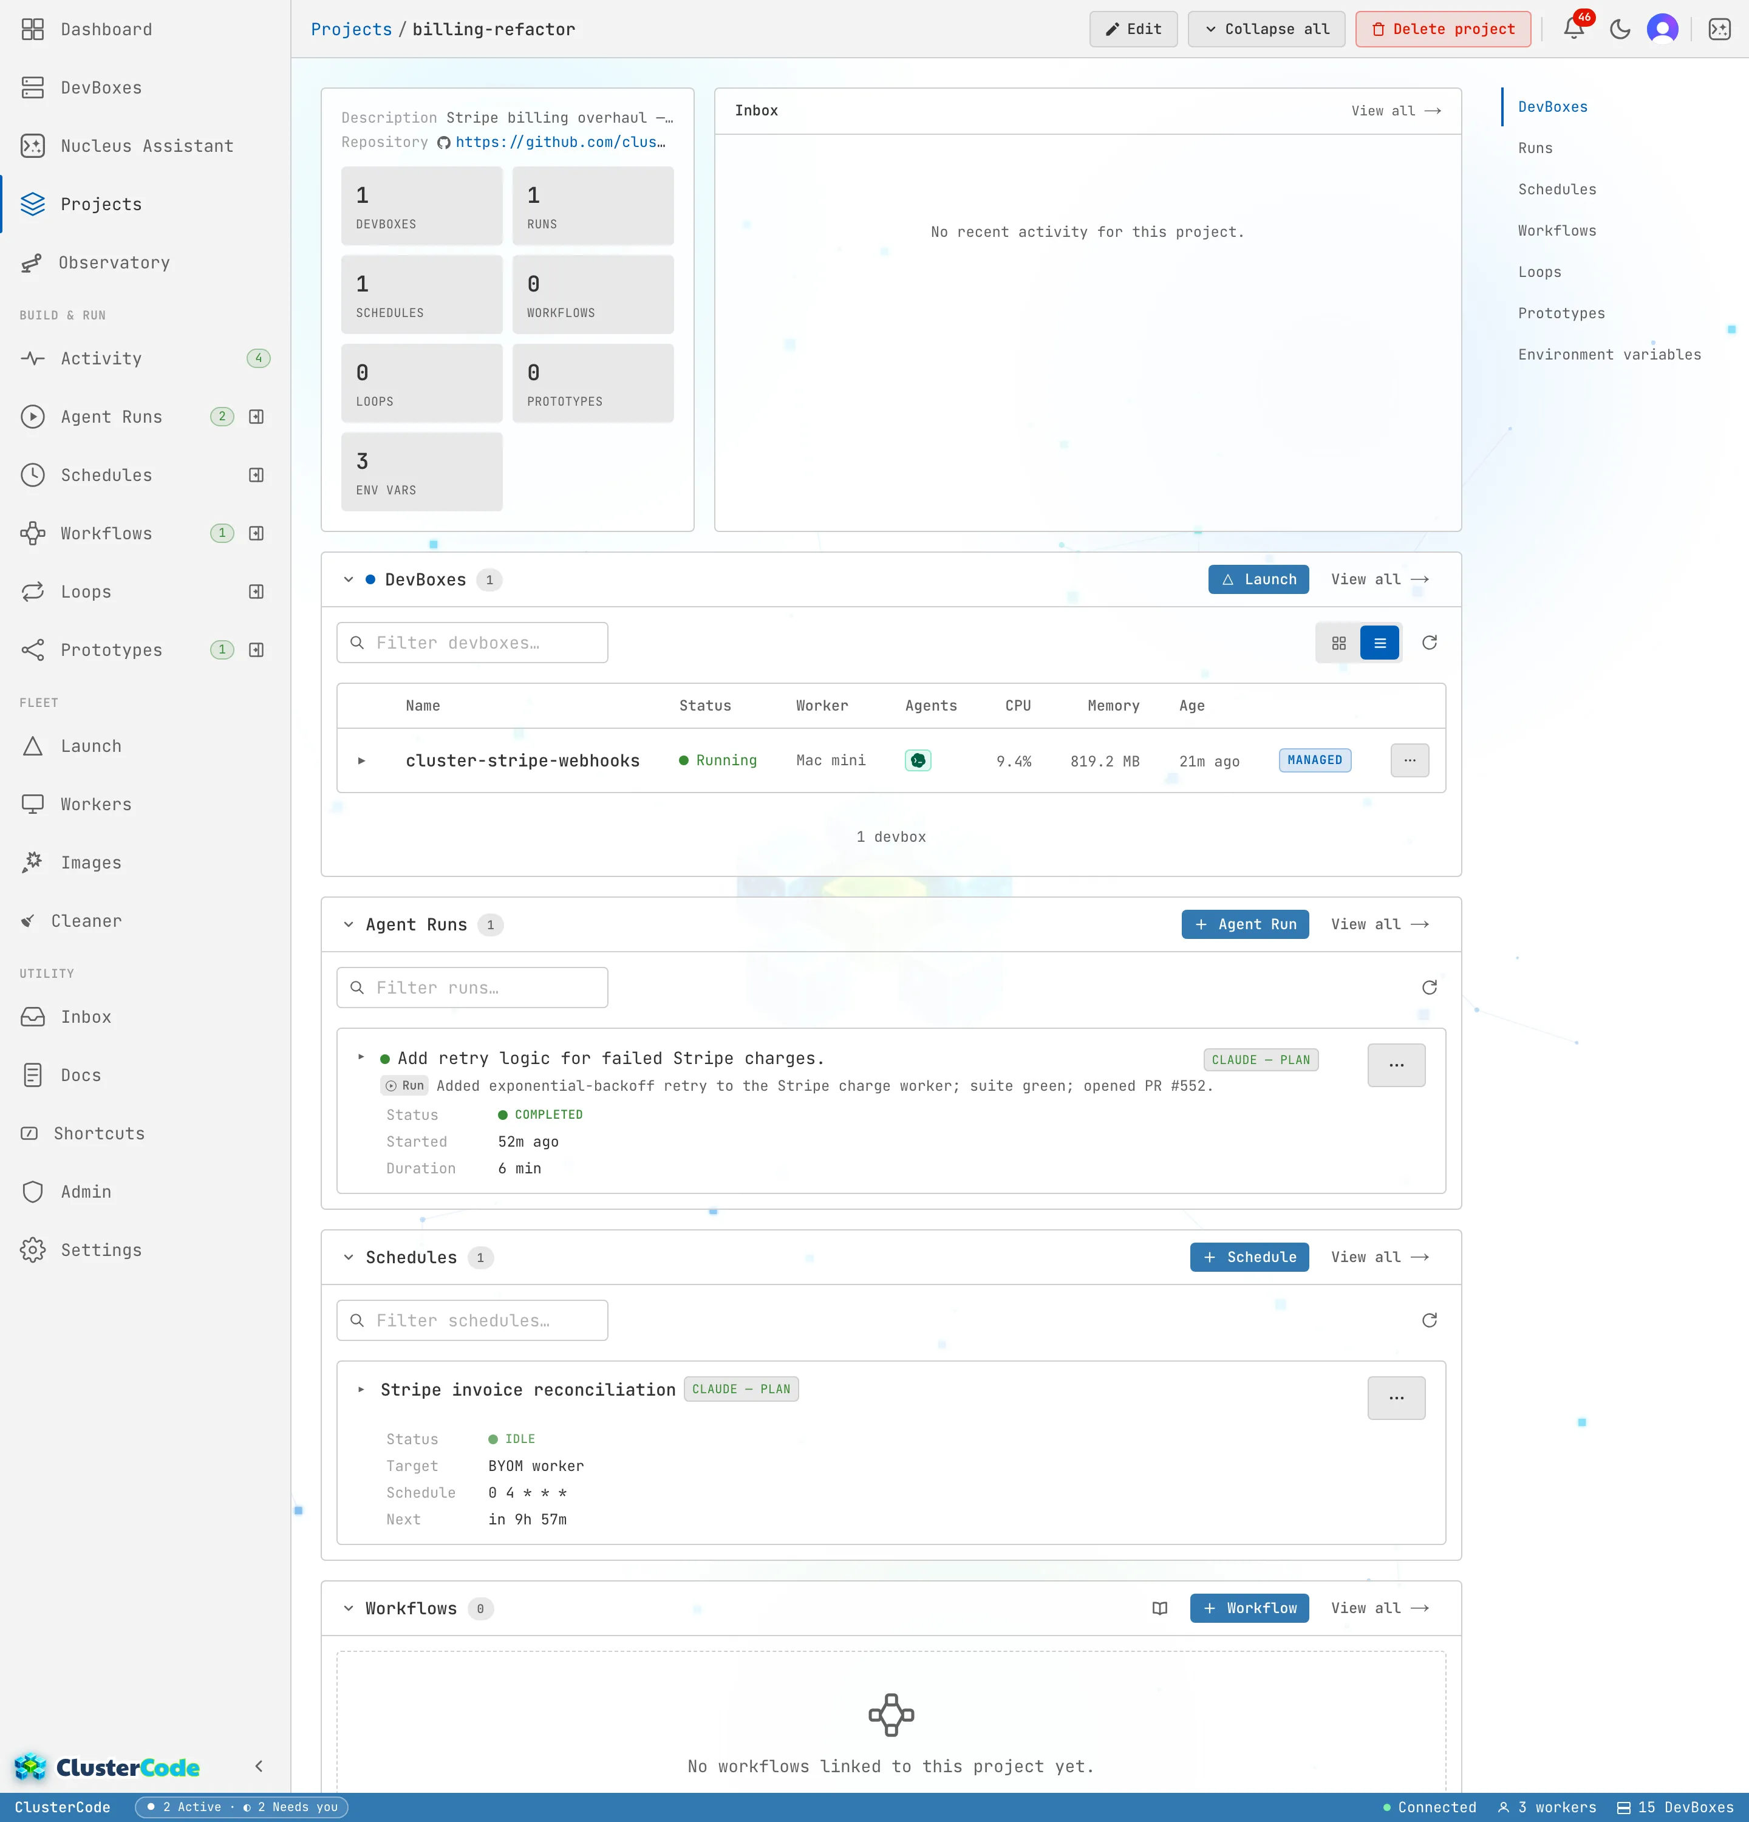Screen dimensions: 1749x1822
Task: Launch a new DevBox
Action: point(1257,579)
